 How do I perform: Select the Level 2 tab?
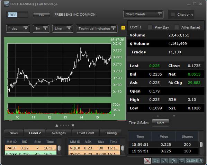pyautogui.click(x=35, y=133)
